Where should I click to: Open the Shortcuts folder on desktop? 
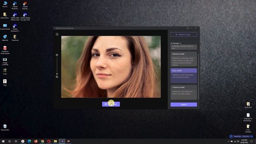pyautogui.click(x=15, y=38)
